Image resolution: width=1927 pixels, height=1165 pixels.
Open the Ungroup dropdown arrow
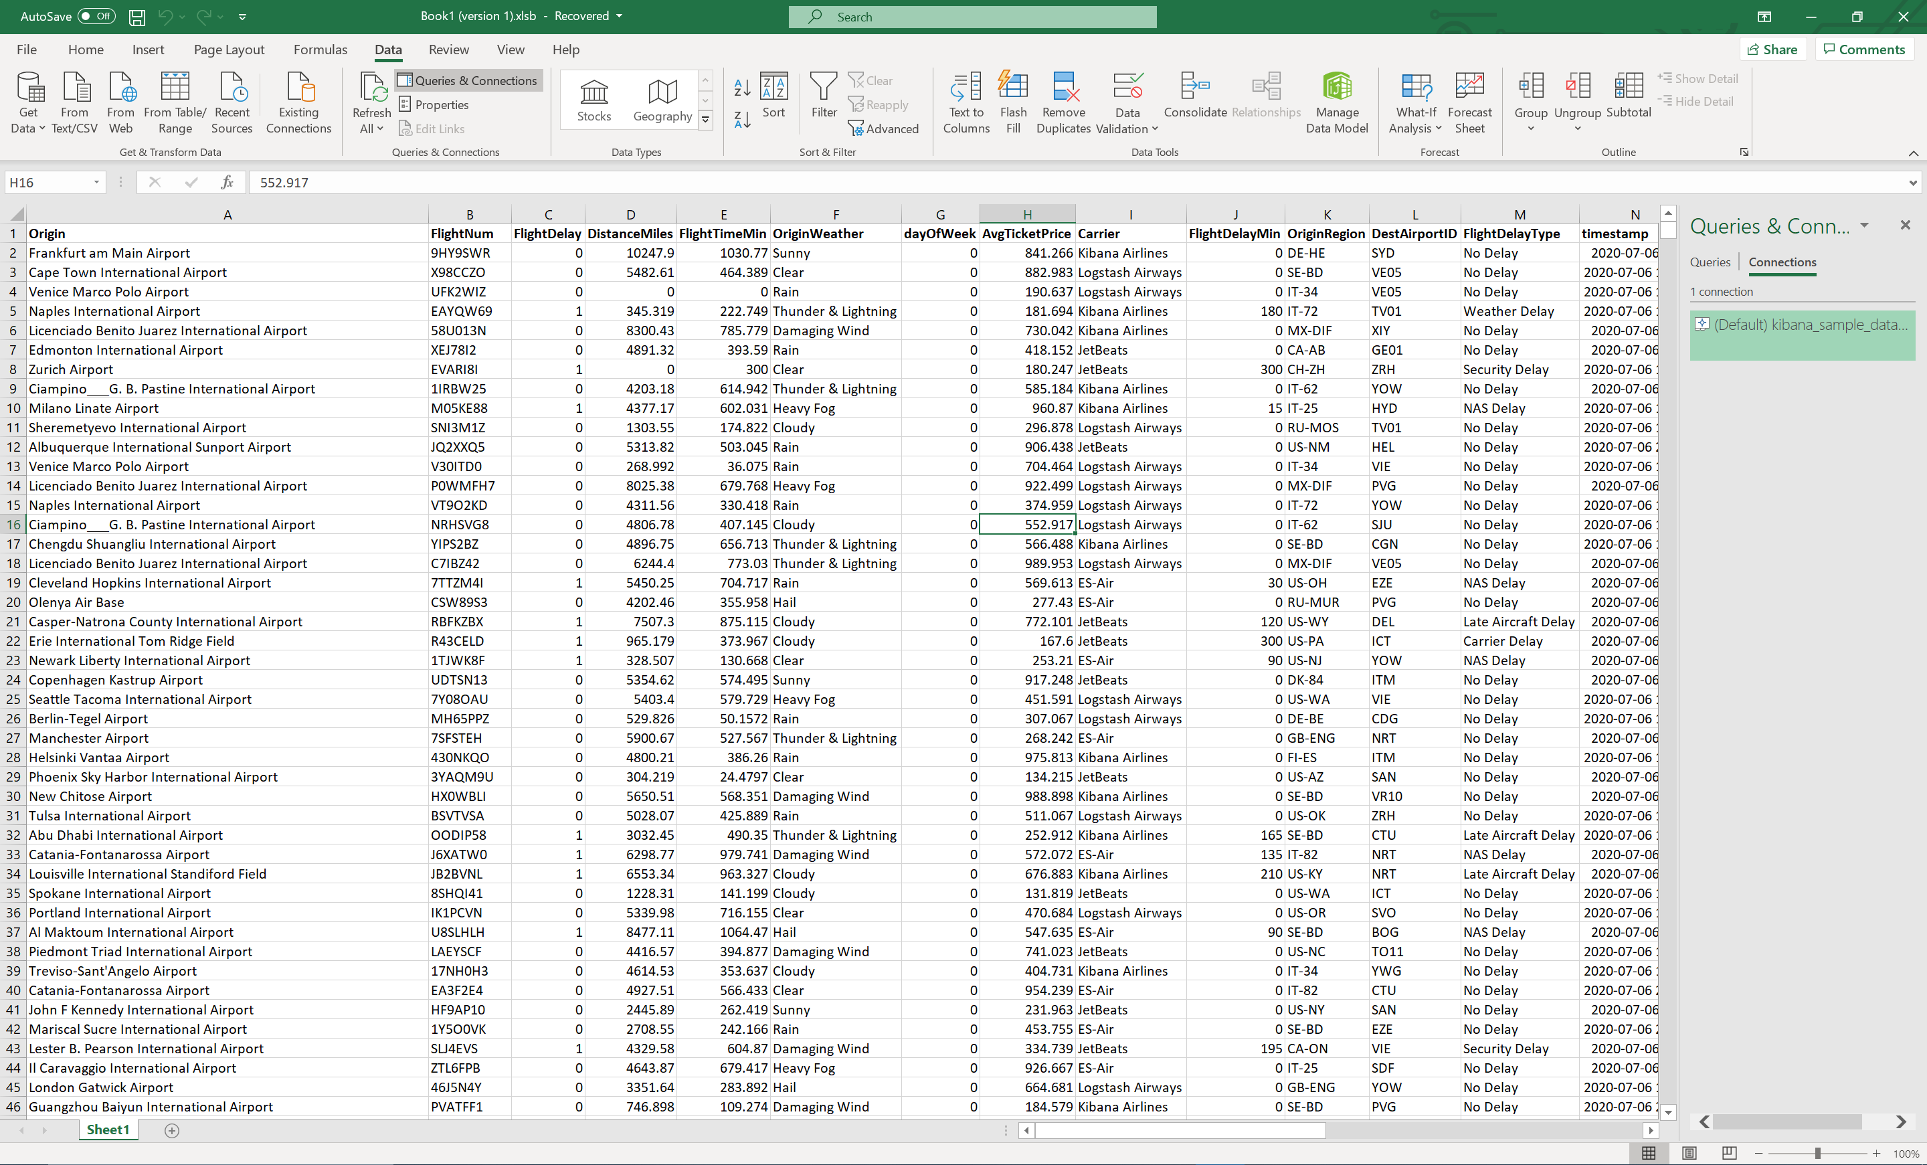click(x=1578, y=129)
